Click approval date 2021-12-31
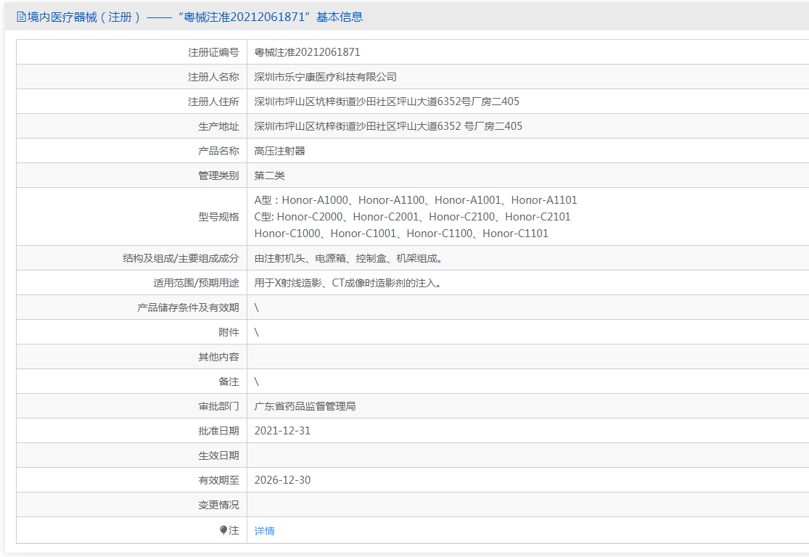This screenshot has width=809, height=557. [283, 431]
